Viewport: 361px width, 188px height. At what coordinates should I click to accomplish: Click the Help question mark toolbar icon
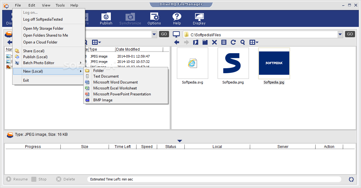[177, 19]
